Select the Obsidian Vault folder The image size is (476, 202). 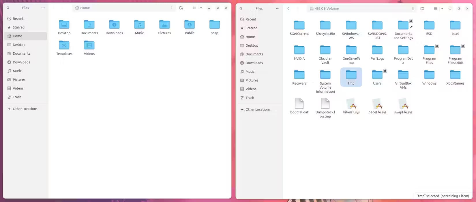click(325, 55)
